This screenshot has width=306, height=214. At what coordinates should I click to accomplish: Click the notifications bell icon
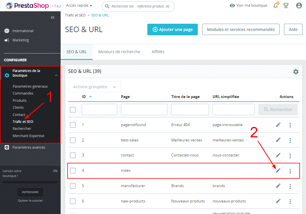[276, 5]
